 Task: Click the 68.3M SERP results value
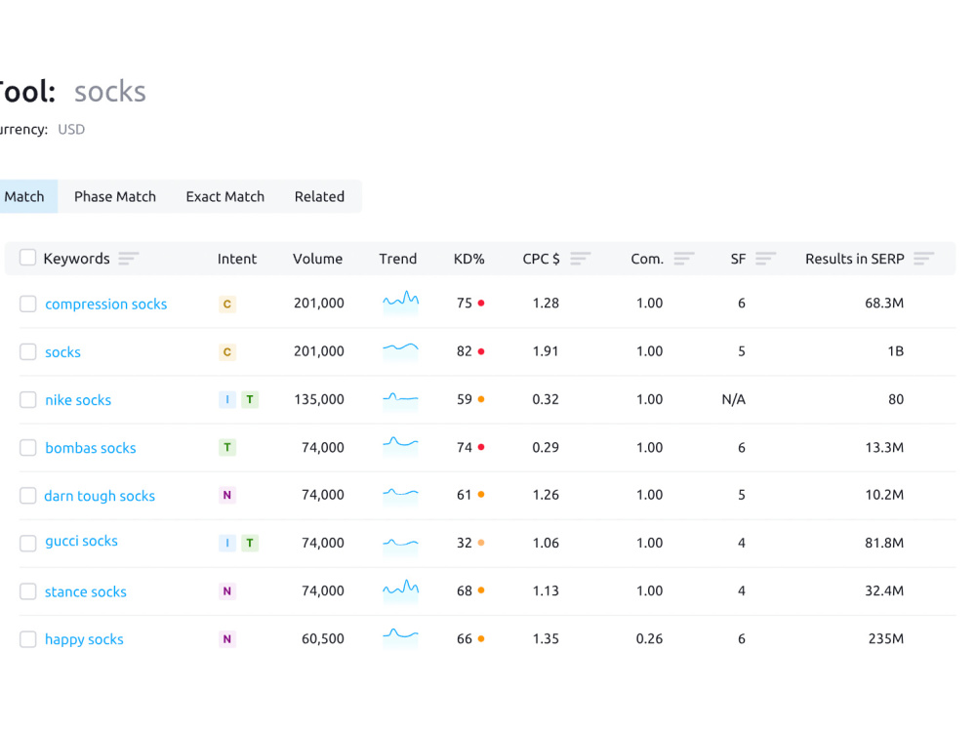click(884, 304)
